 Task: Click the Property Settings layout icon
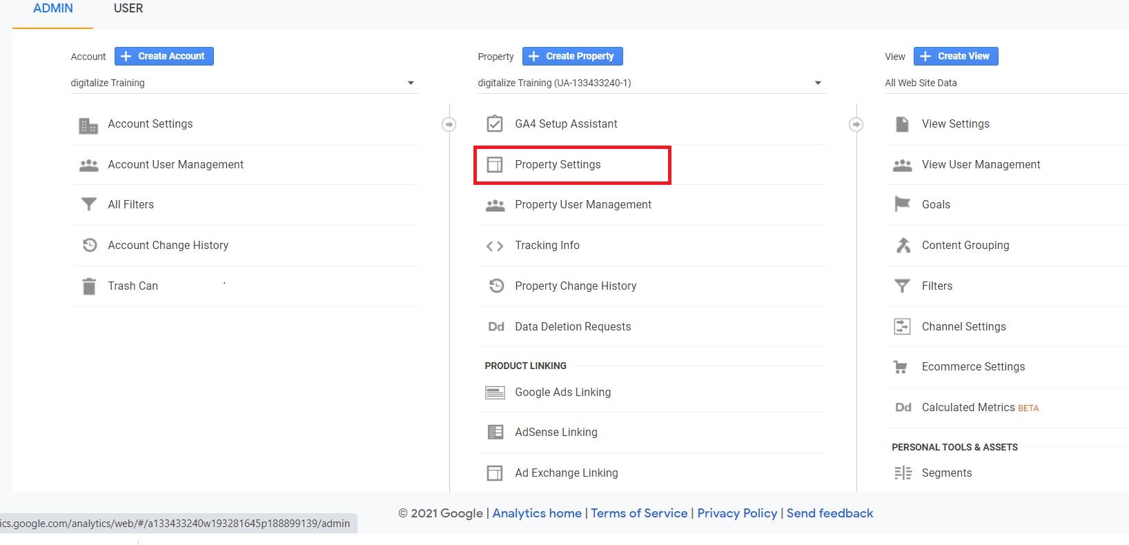click(495, 165)
